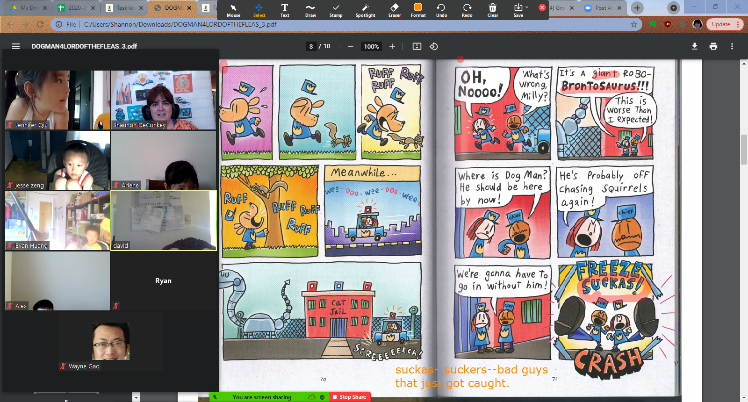Select Alex's video thumbnail
748x402 pixels.
tap(58, 281)
